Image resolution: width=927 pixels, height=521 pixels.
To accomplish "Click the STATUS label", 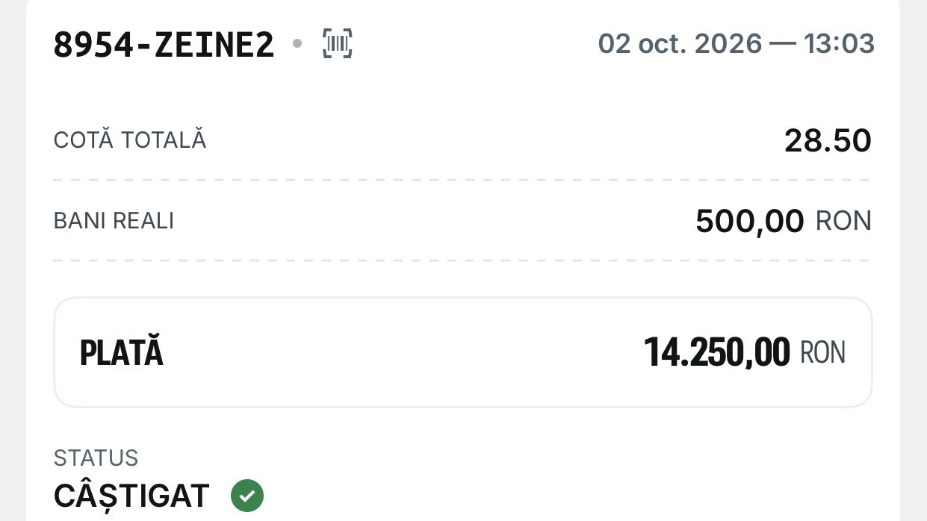I will click(96, 458).
